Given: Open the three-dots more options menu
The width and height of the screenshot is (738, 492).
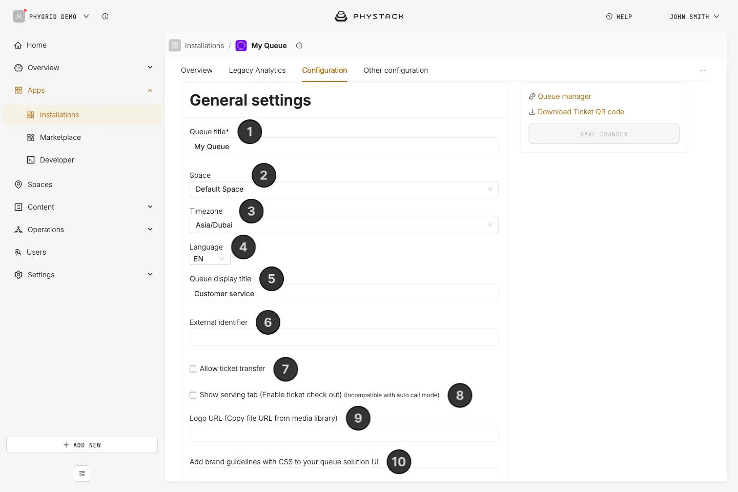Looking at the screenshot, I should (703, 70).
